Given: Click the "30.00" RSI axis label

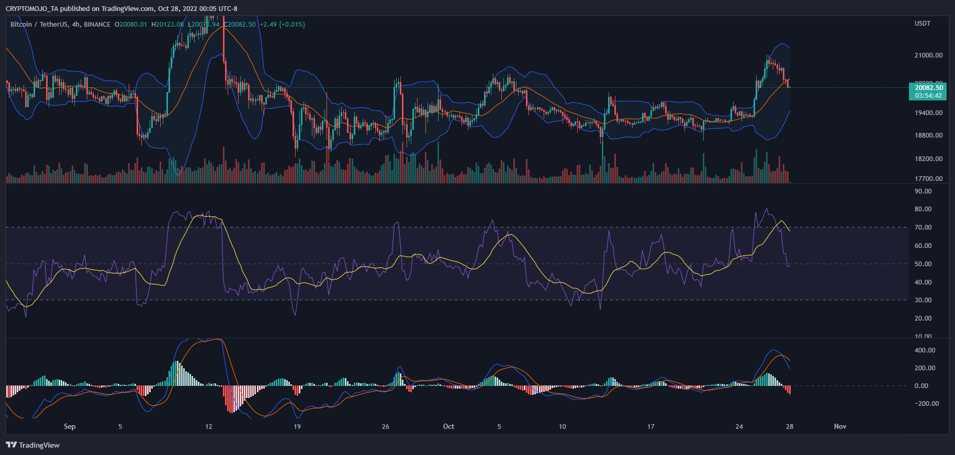Looking at the screenshot, I should point(923,300).
